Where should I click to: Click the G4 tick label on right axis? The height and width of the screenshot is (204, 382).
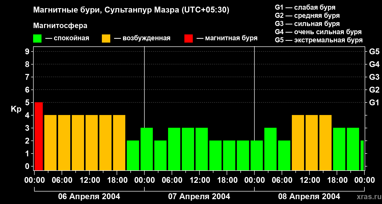pyautogui.click(x=374, y=64)
